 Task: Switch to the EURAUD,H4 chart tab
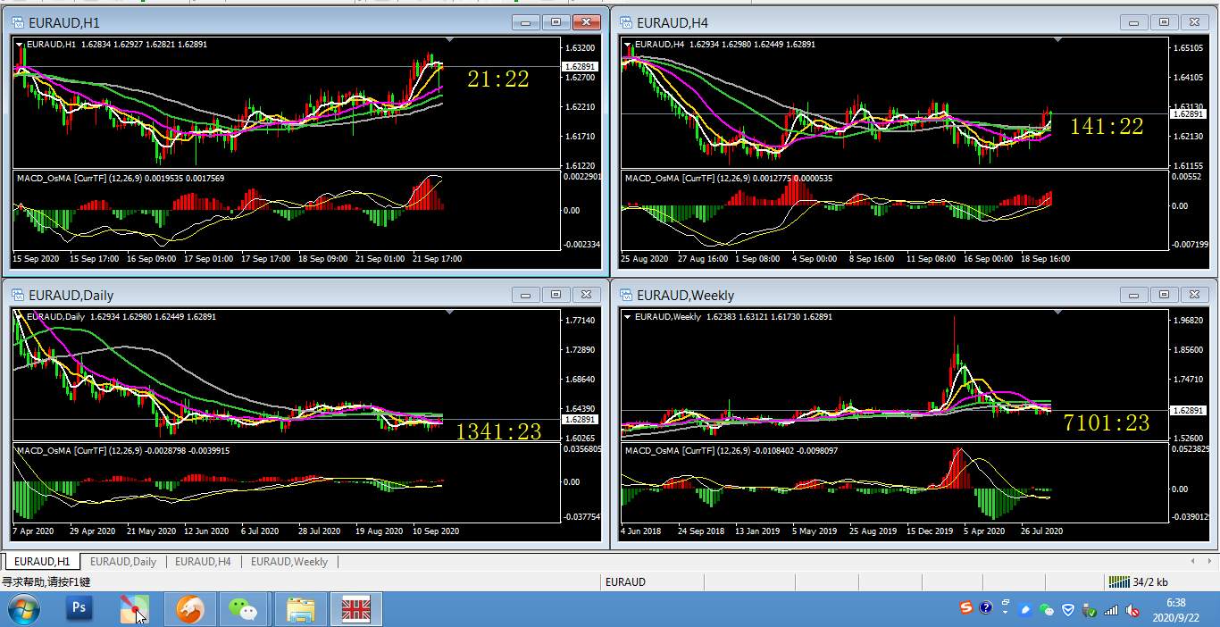(x=203, y=562)
